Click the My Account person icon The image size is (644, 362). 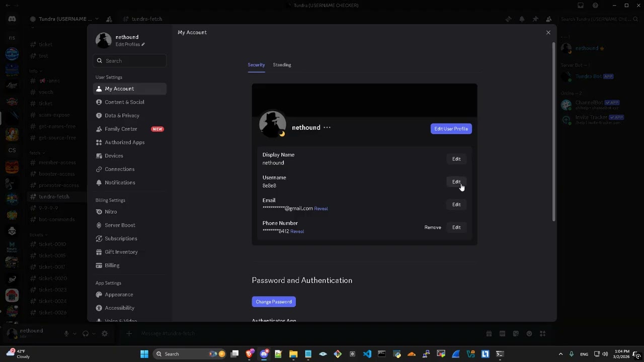click(99, 88)
